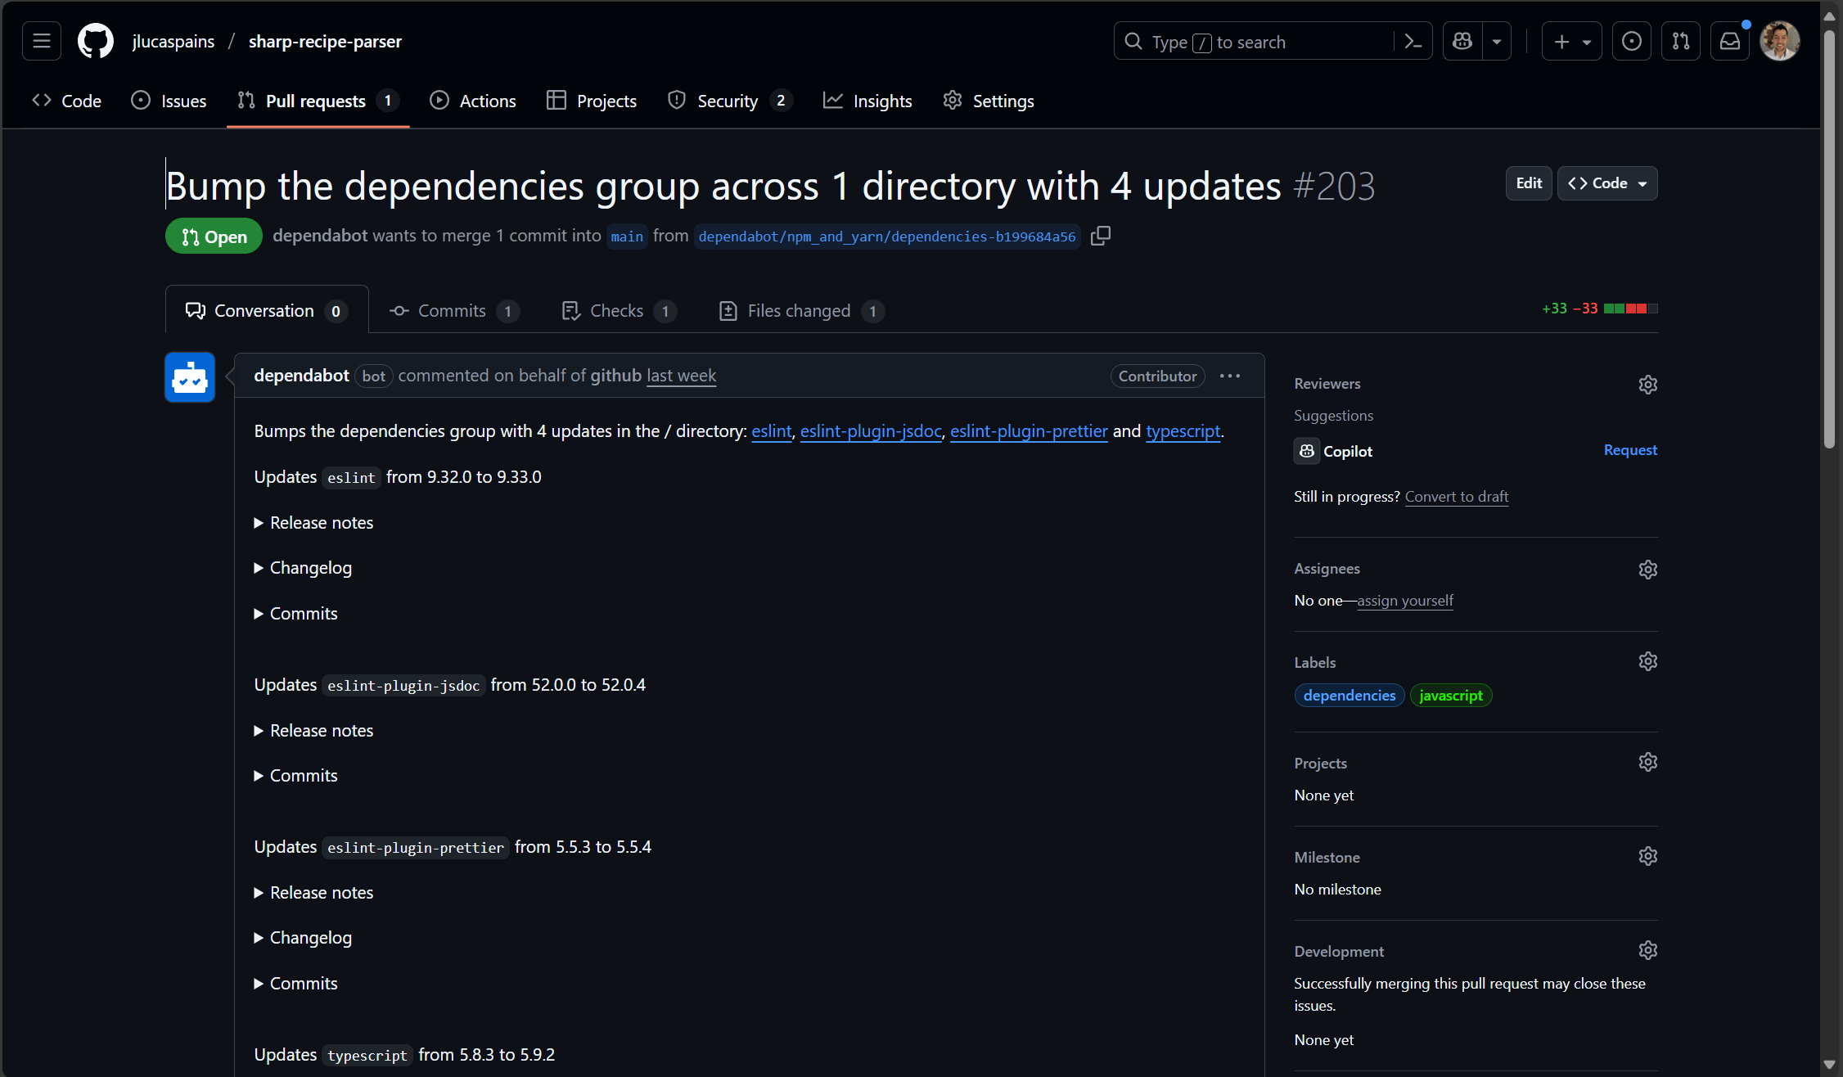Open the Insights tab

click(x=867, y=101)
